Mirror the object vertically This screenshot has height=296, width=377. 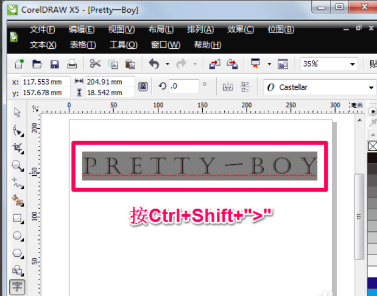[x=245, y=87]
